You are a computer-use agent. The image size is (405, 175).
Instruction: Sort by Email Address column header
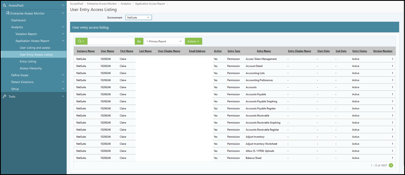pyautogui.click(x=197, y=51)
